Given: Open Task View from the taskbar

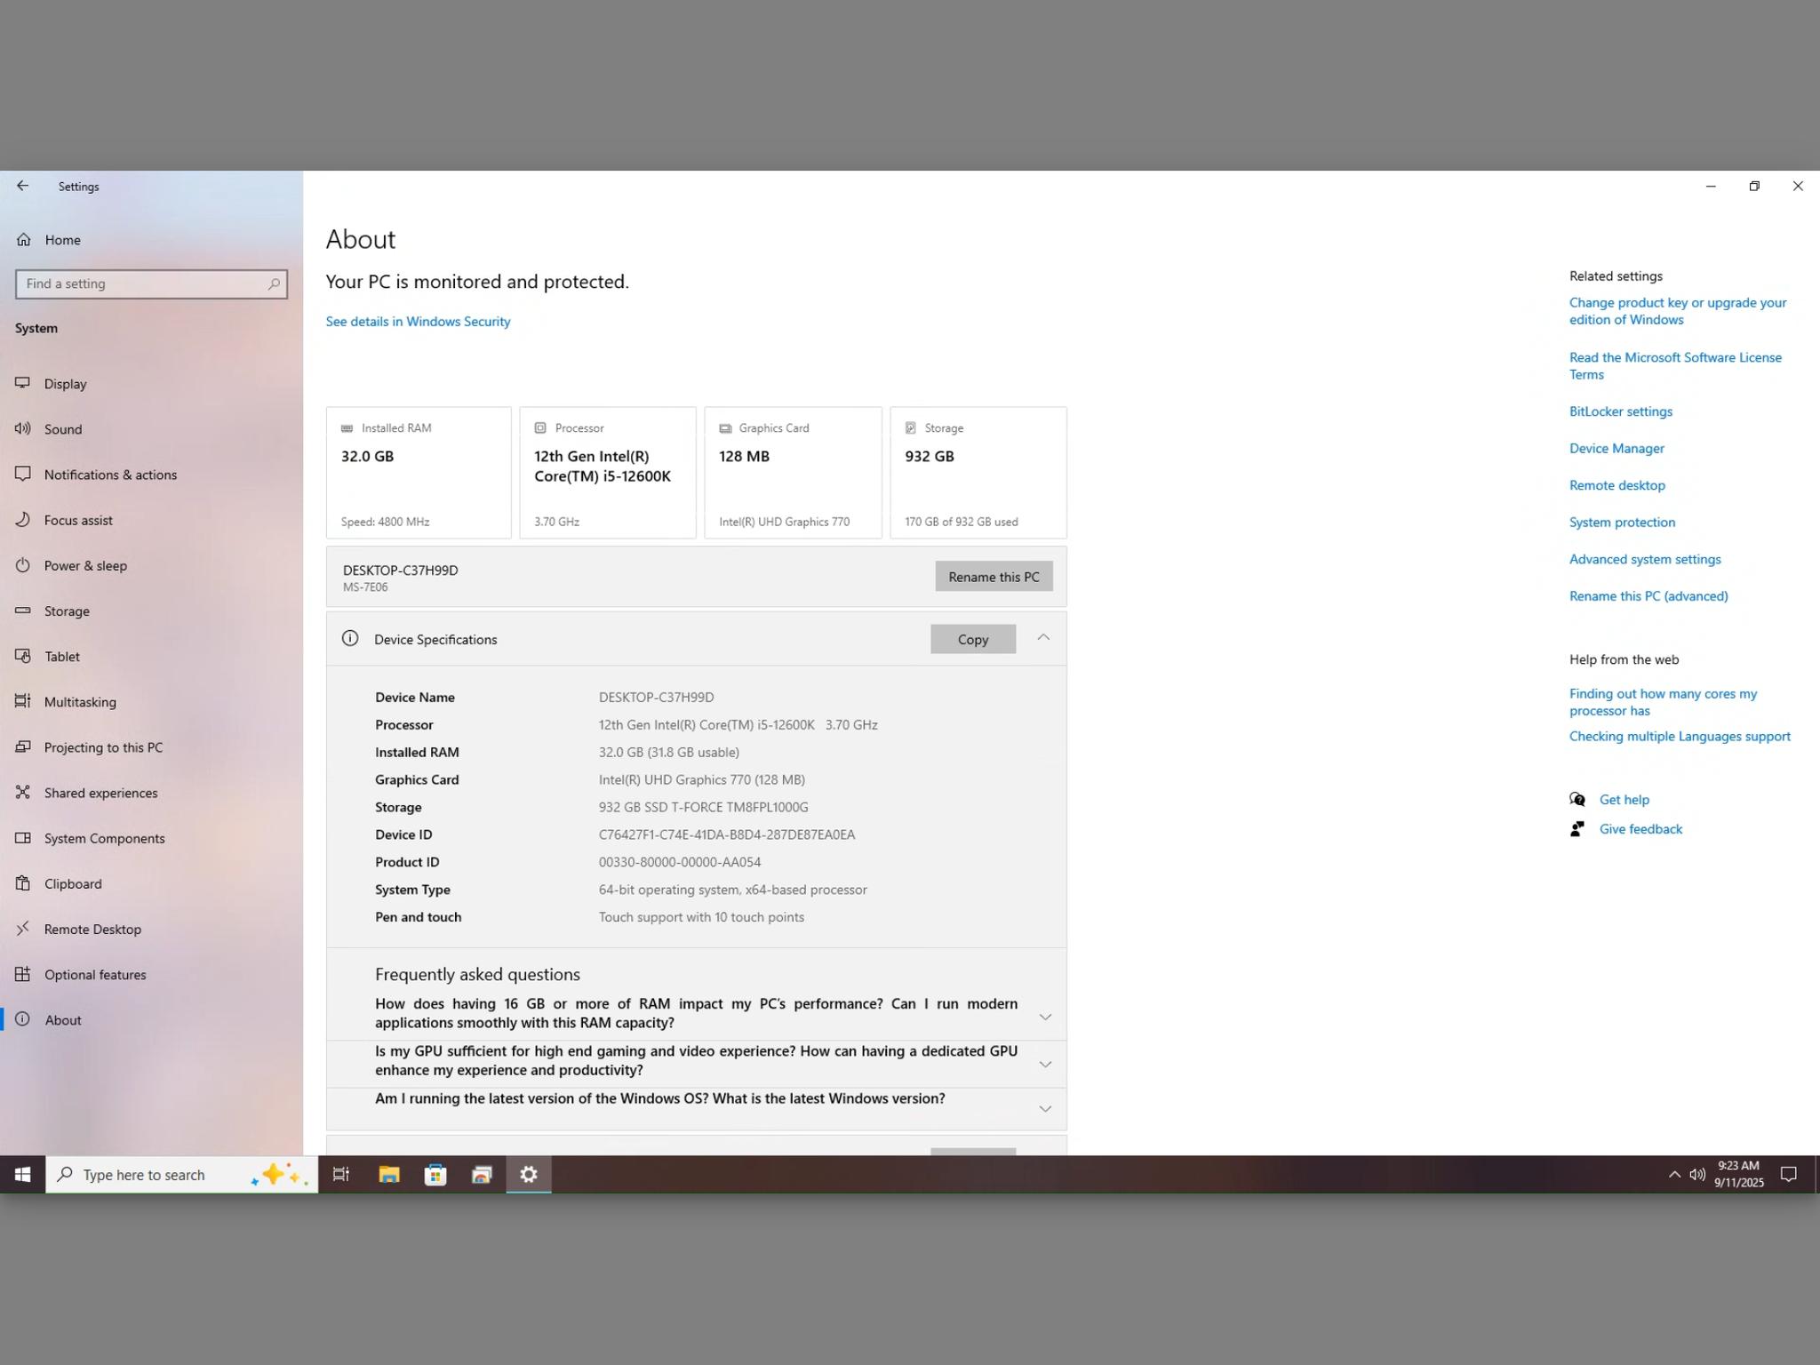Looking at the screenshot, I should click(x=341, y=1174).
